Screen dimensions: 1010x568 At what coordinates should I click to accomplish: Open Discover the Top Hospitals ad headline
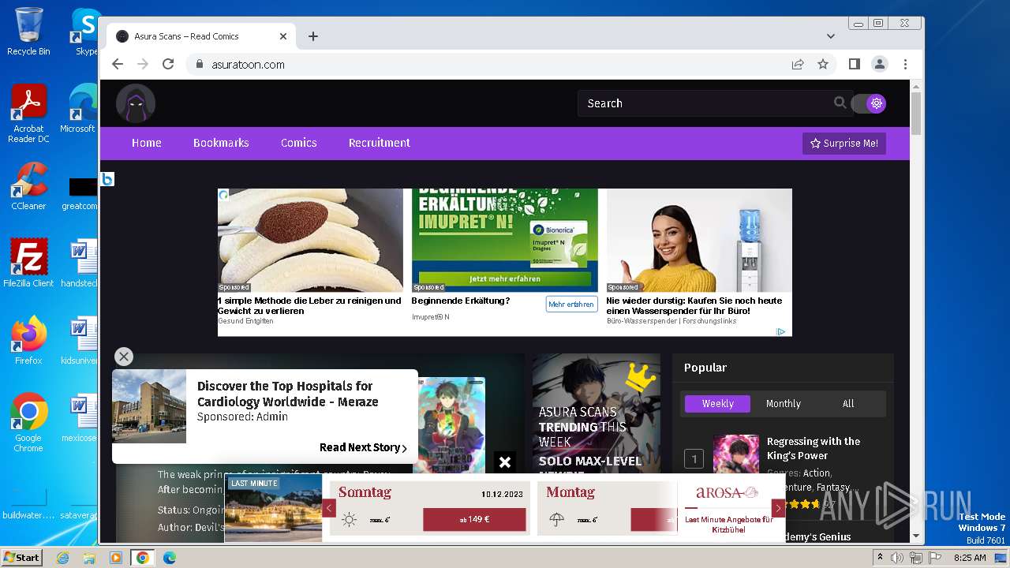pos(287,394)
